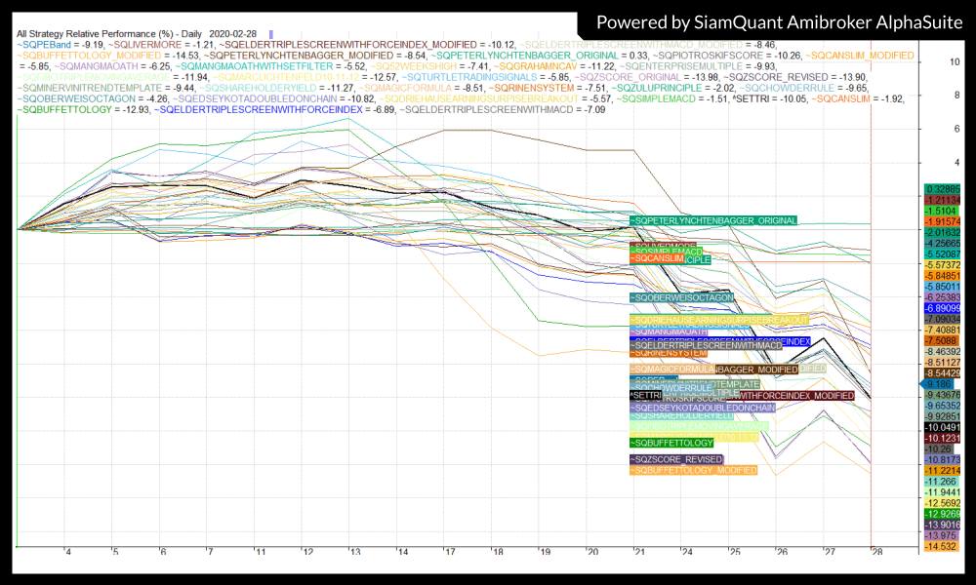The width and height of the screenshot is (976, 585).
Task: Click date 13 on the x-axis
Action: pyautogui.click(x=354, y=552)
